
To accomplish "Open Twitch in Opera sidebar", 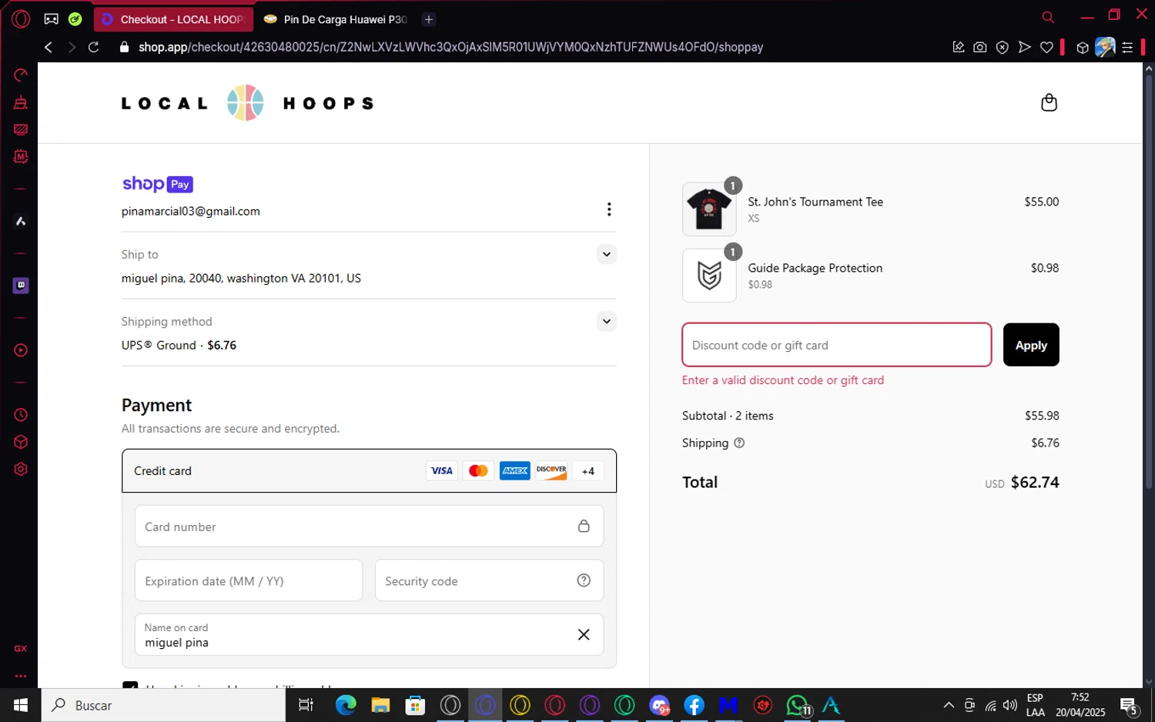I will [21, 286].
